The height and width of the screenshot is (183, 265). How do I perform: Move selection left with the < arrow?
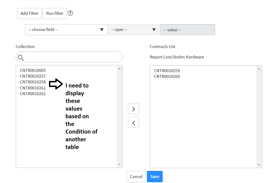pos(133,123)
